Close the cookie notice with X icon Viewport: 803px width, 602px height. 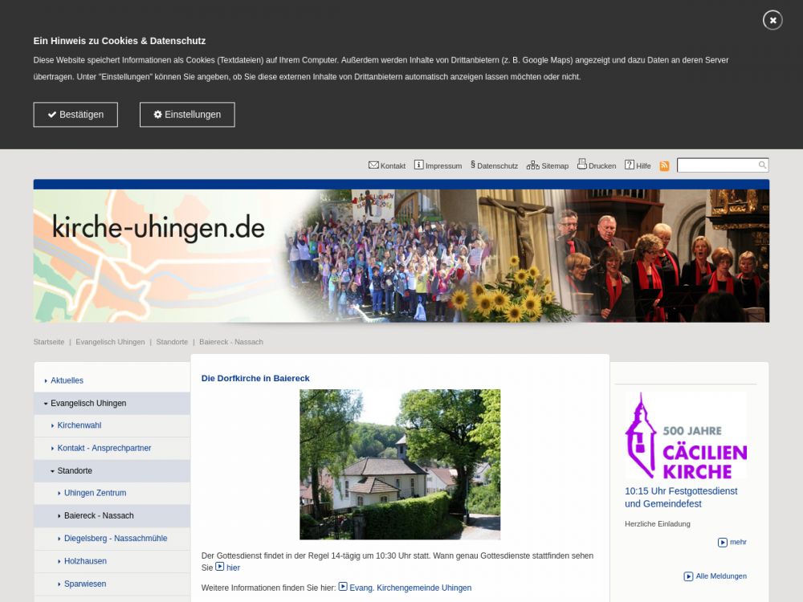point(772,20)
